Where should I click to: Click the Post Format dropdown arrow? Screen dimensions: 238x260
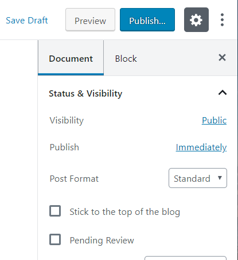pyautogui.click(x=220, y=178)
